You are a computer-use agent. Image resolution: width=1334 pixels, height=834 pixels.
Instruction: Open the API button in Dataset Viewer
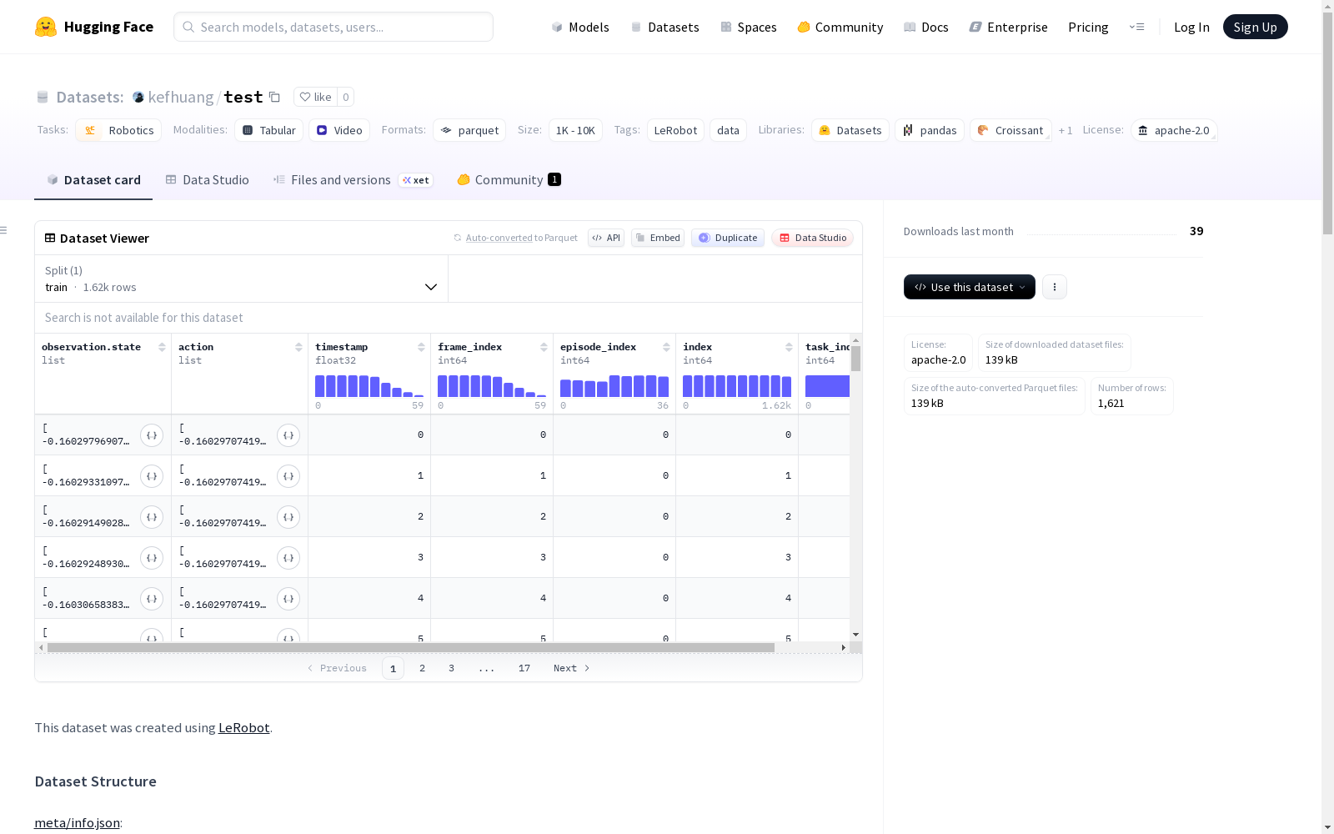pos(606,238)
